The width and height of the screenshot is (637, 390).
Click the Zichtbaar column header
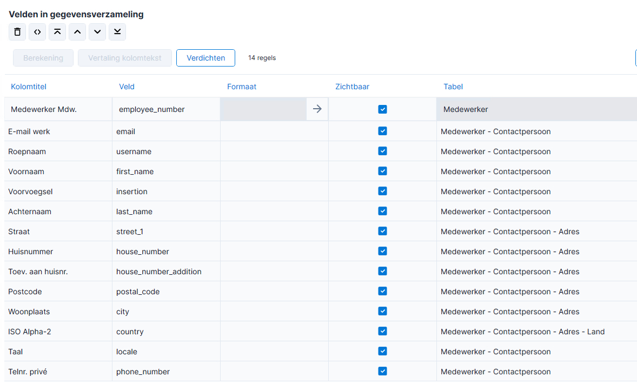(x=352, y=87)
